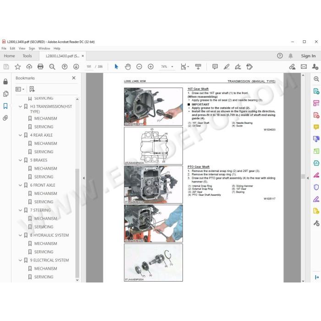
Task: Open the Attachments paperclip panel
Action: [6, 118]
